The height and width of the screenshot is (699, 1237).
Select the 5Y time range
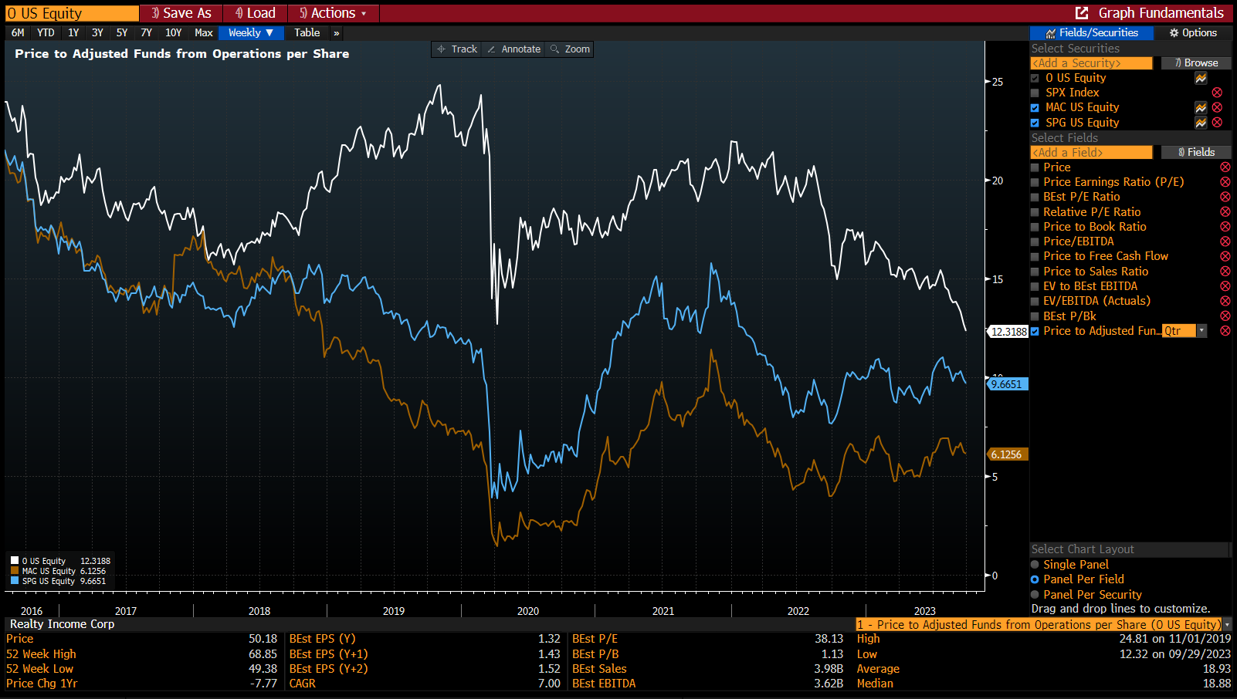click(x=122, y=33)
